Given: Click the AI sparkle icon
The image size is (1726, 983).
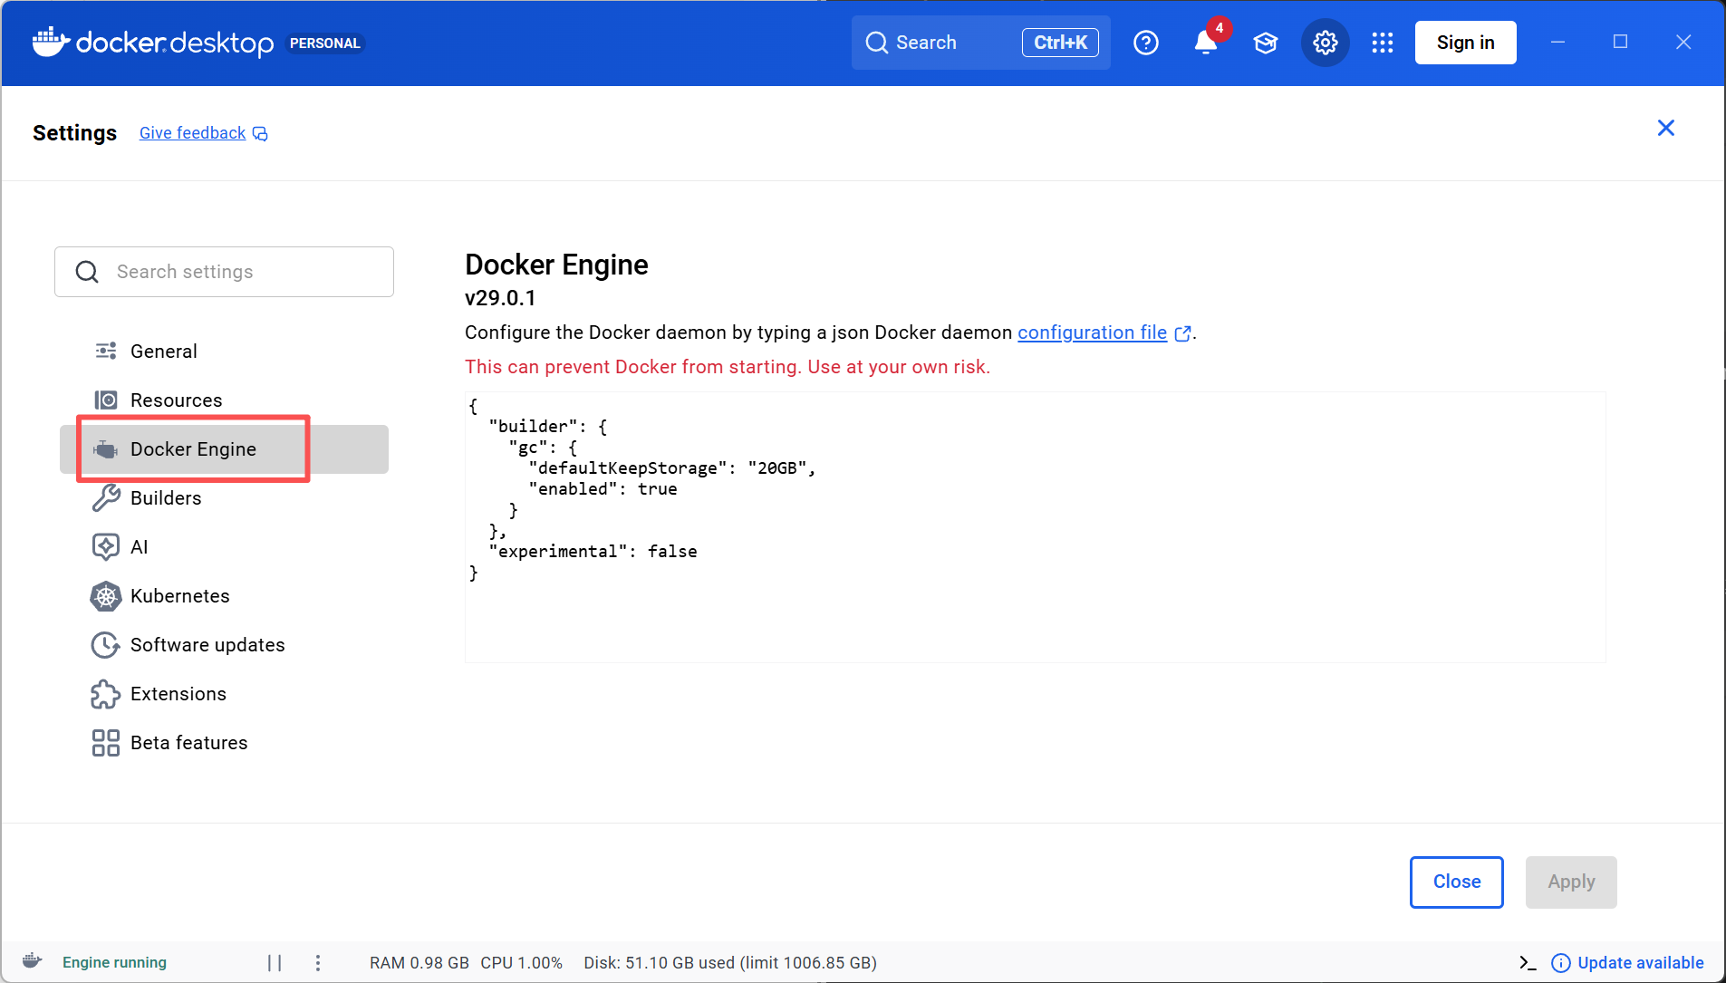Looking at the screenshot, I should [x=106, y=546].
